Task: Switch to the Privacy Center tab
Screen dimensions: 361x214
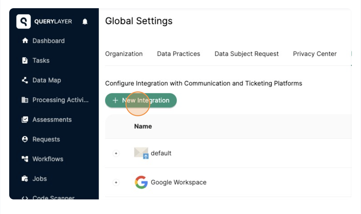Action: click(x=315, y=54)
